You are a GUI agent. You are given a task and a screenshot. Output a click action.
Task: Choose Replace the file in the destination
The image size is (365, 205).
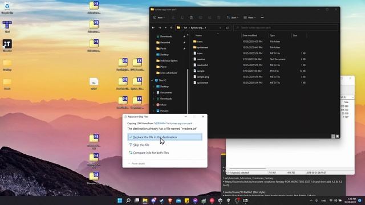[x=165, y=137]
